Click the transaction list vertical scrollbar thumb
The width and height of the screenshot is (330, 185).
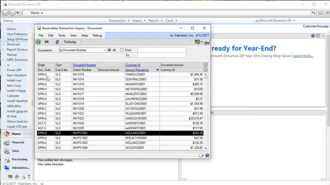(206, 78)
